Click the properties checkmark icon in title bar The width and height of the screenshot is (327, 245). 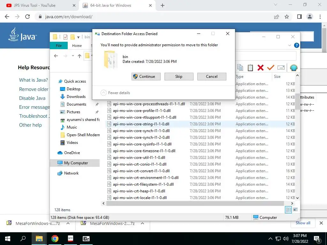[65, 37]
